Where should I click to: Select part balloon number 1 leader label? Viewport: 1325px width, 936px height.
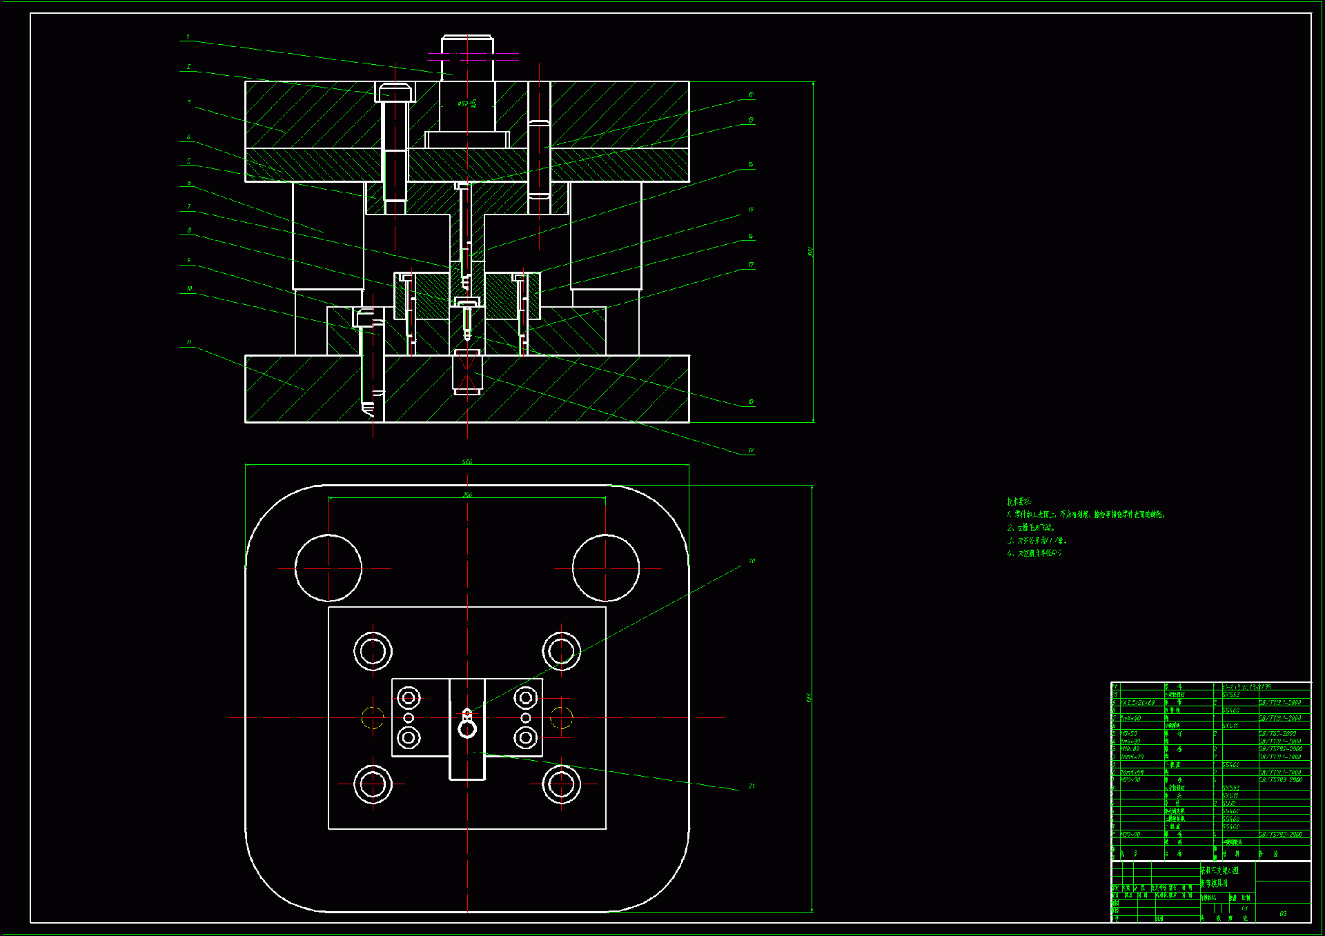pos(188,37)
